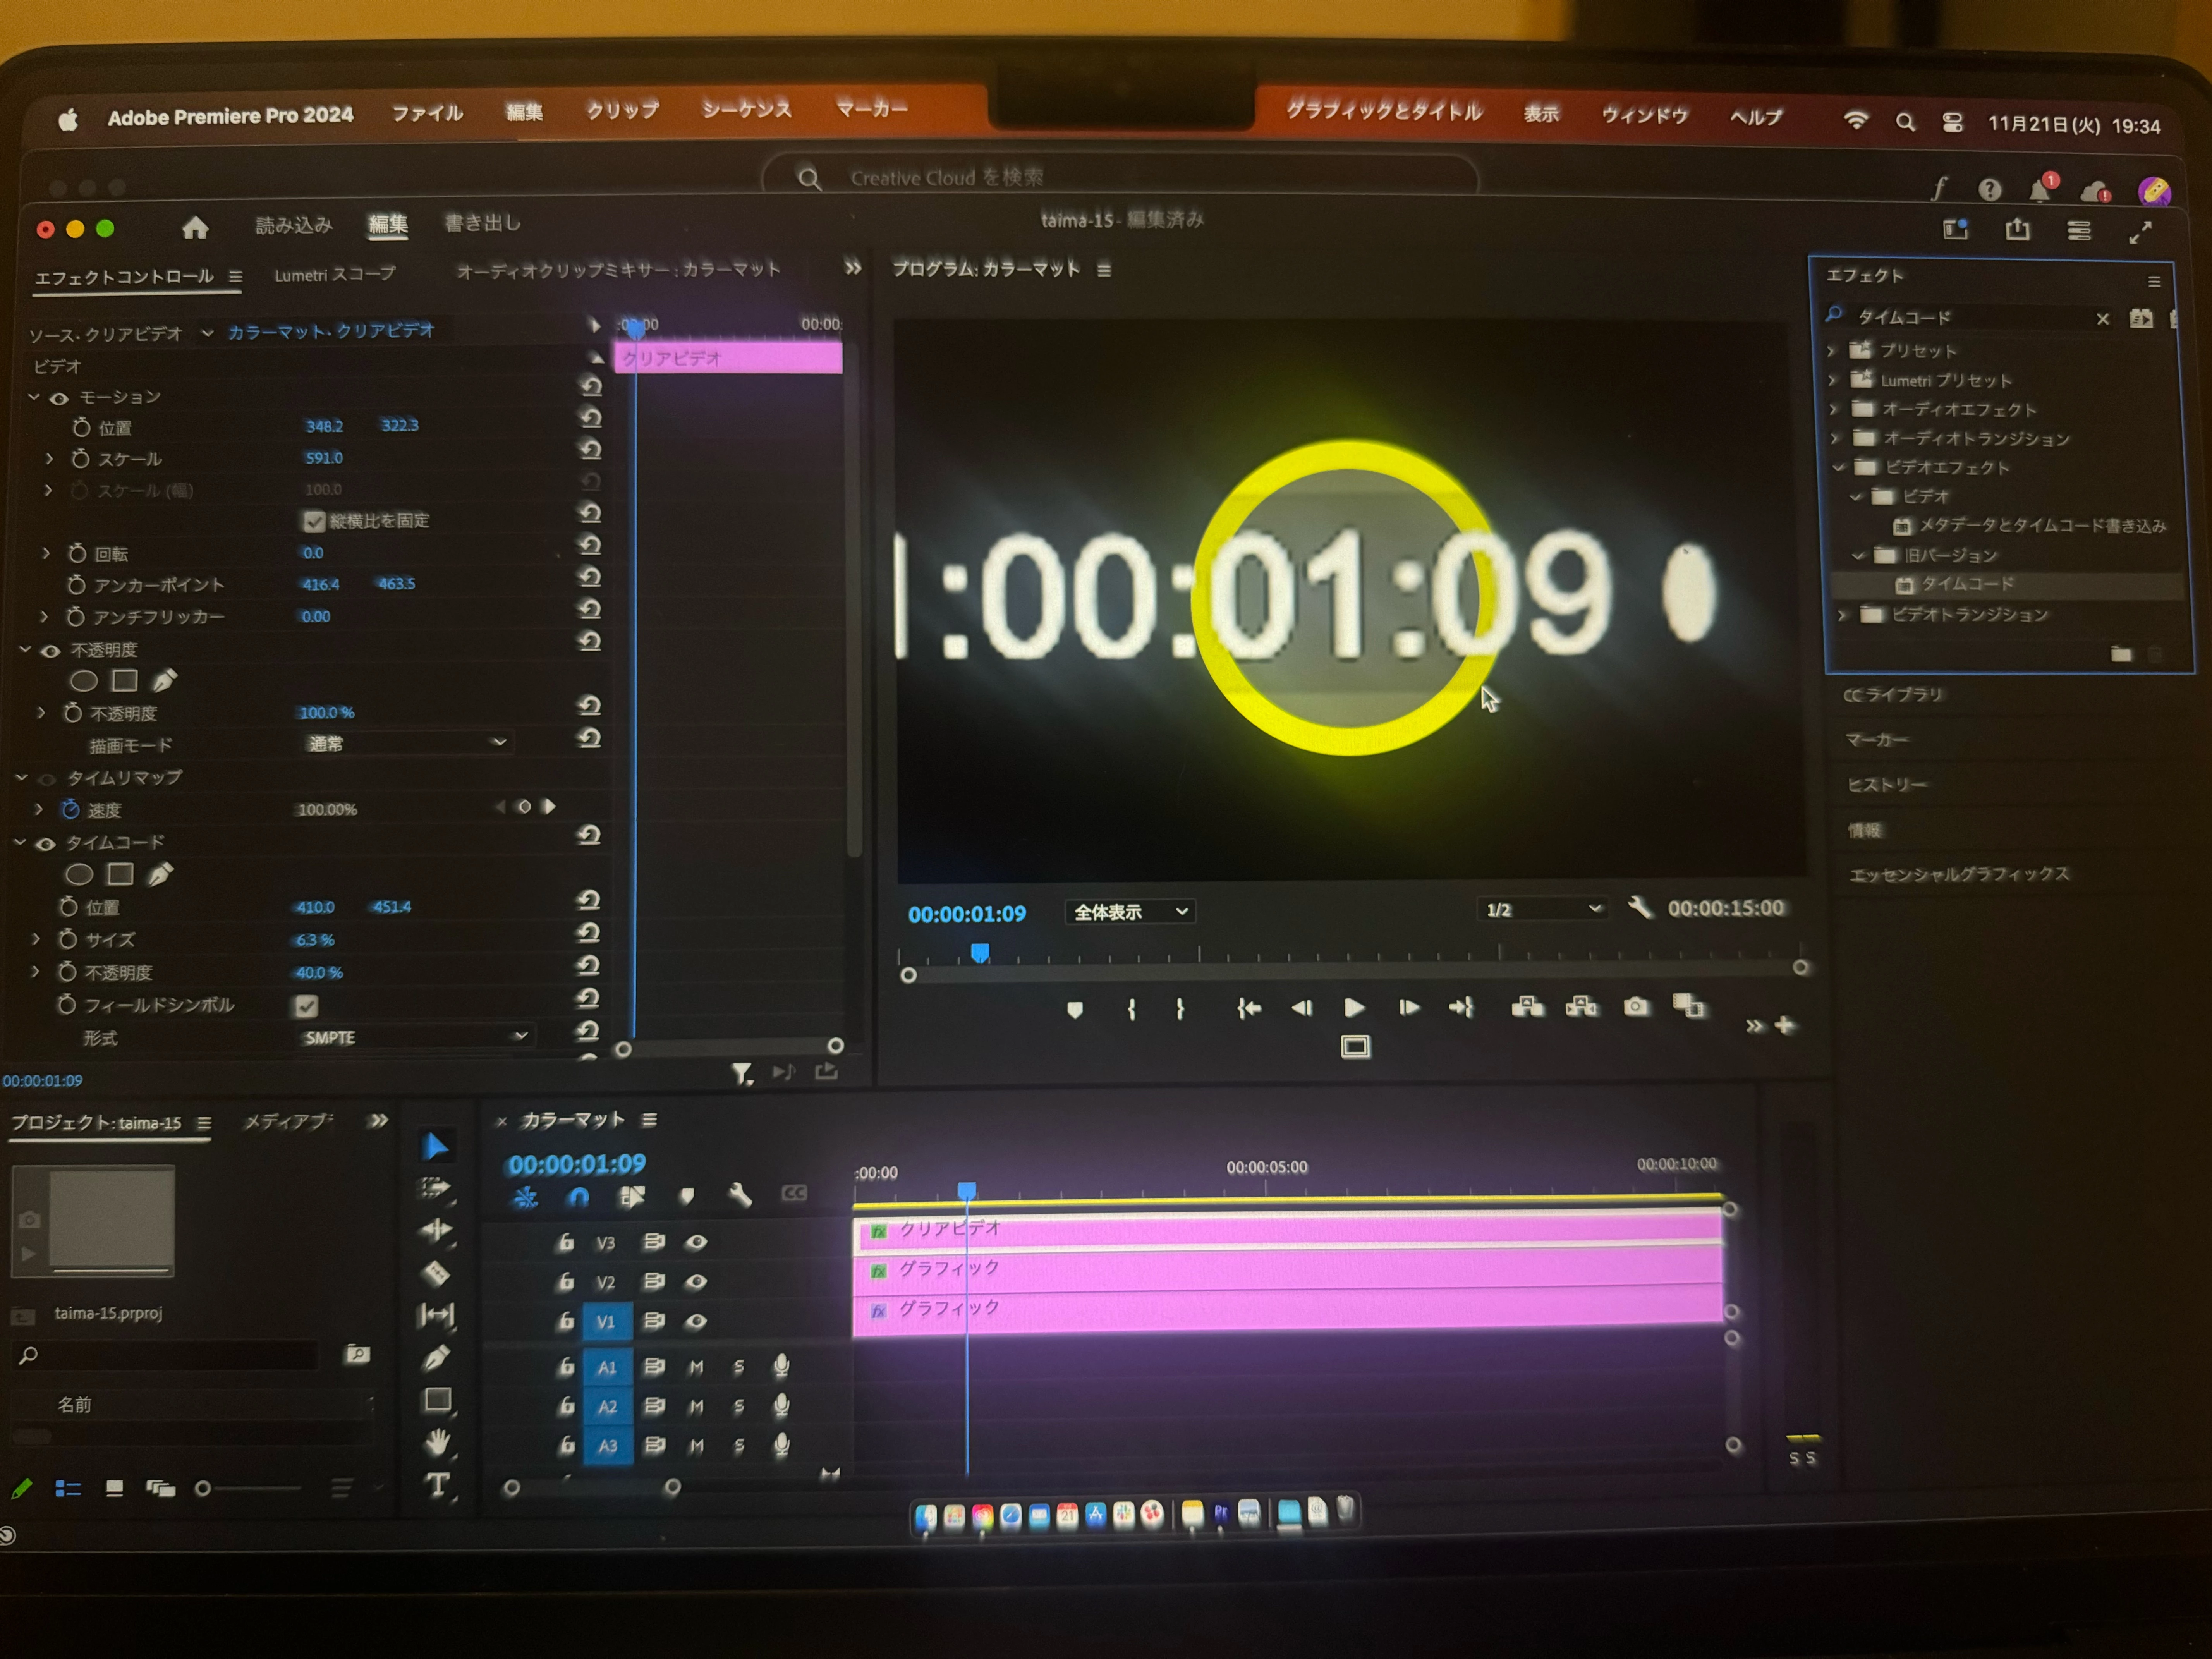Screen dimensions: 2212x1659
Task: Click the project panel thumbnail zoom slider
Action: [203, 1488]
